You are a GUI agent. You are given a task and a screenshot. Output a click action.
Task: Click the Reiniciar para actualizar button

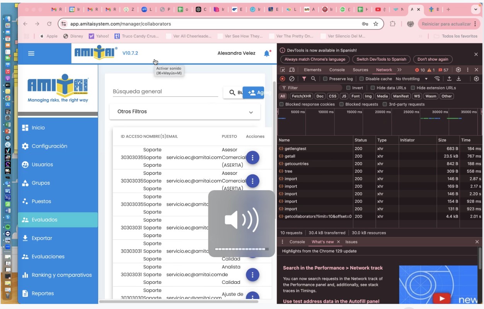click(446, 24)
